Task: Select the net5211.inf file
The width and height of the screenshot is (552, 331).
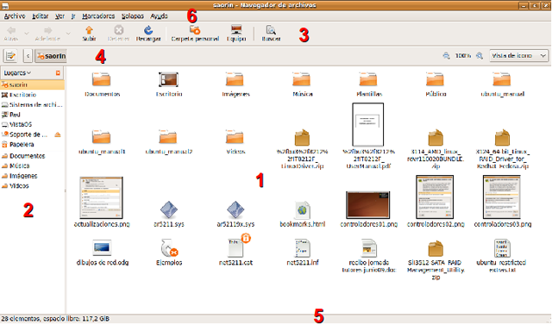Action: (x=303, y=248)
